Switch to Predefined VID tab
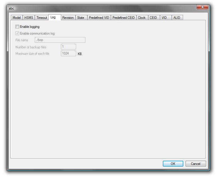 pyautogui.click(x=99, y=18)
